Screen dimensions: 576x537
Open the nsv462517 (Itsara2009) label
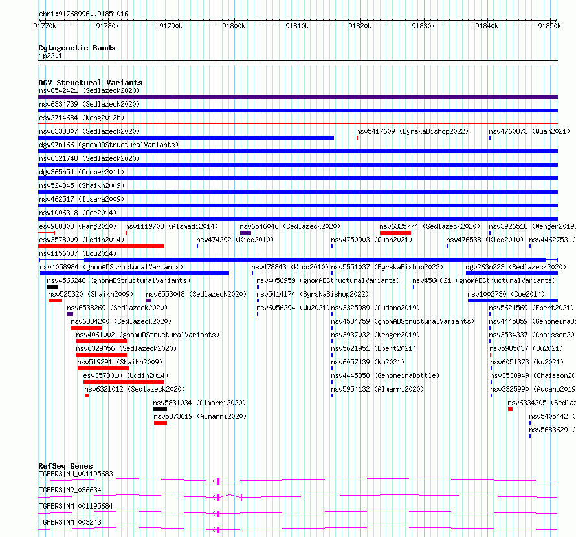[82, 199]
